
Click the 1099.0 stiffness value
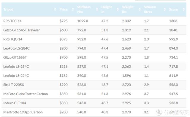pyautogui.click(x=83, y=21)
